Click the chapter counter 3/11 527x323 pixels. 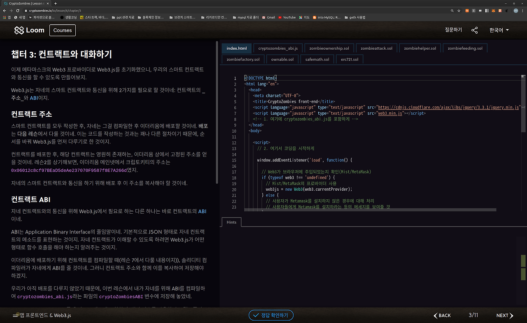[473, 316]
